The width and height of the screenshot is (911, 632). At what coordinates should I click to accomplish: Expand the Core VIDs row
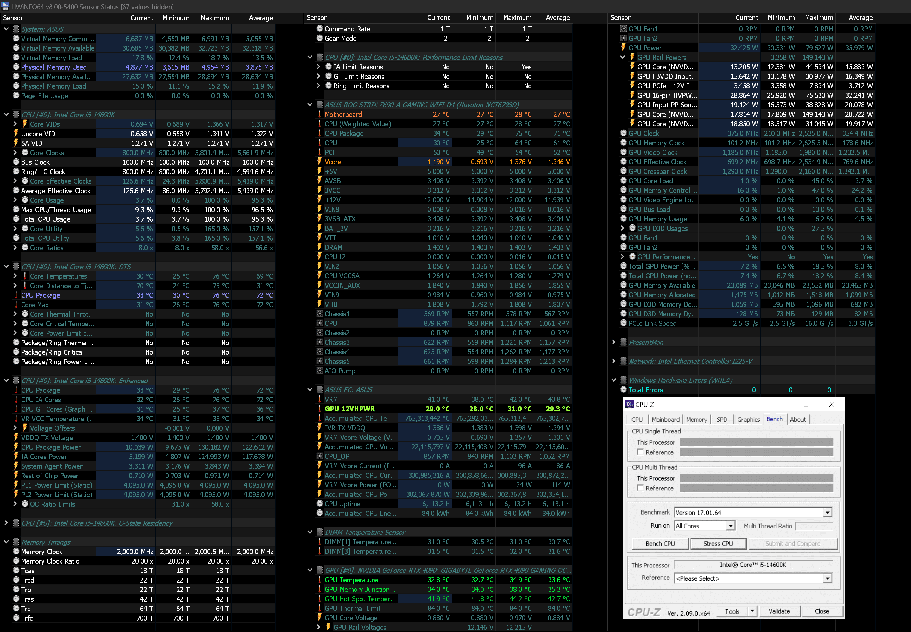(15, 124)
